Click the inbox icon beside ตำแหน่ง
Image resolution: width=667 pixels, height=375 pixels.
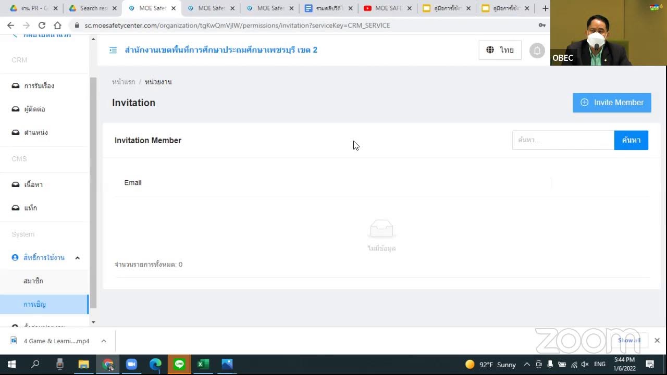[16, 132]
